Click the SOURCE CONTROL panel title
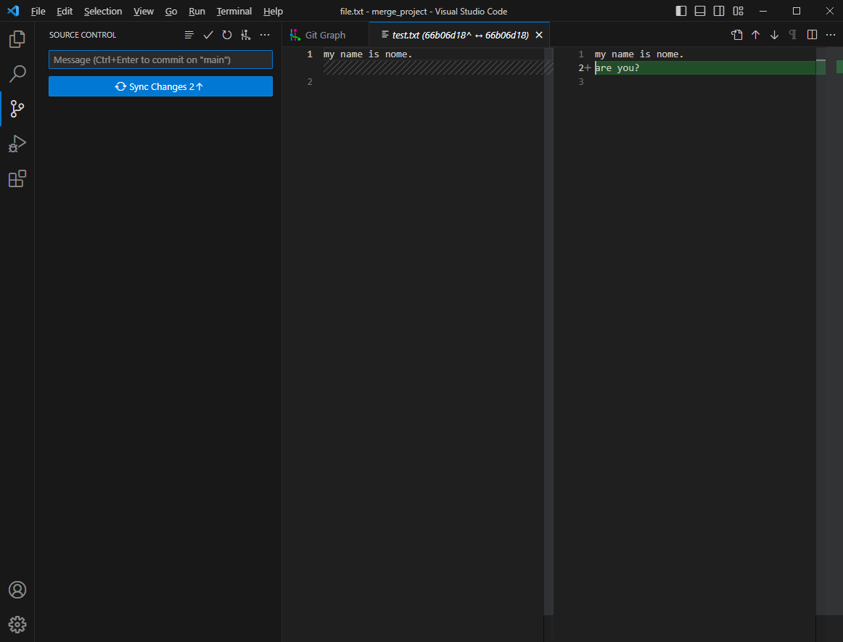Screen dimensions: 843x642 [83, 35]
